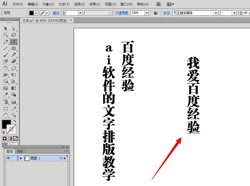This screenshot has height=186, width=250.
Task: Select the Mesh tool
Action: point(6,88)
